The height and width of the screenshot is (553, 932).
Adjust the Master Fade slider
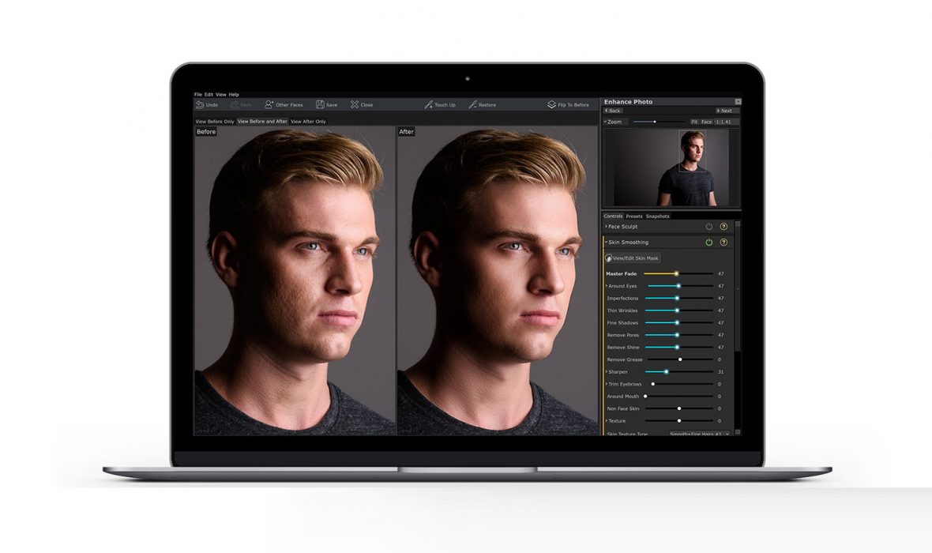point(676,273)
